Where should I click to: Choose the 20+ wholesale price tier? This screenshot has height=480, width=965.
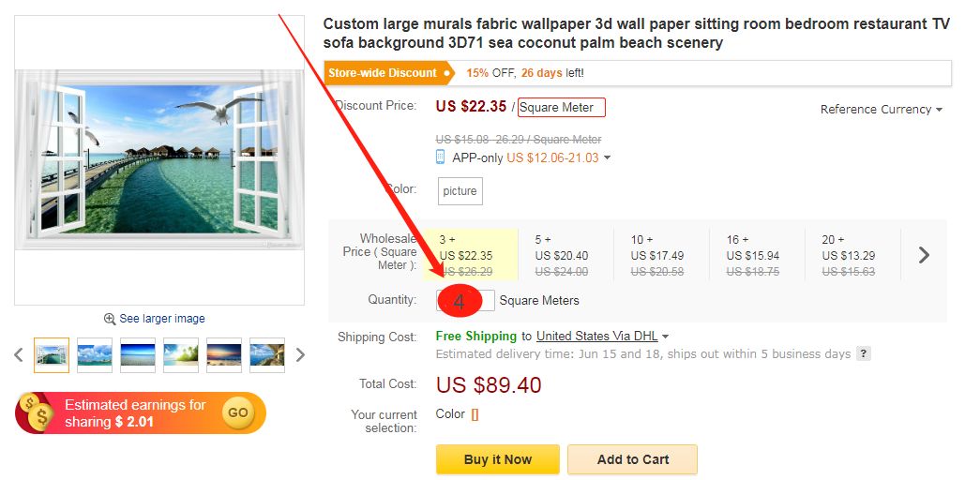852,255
